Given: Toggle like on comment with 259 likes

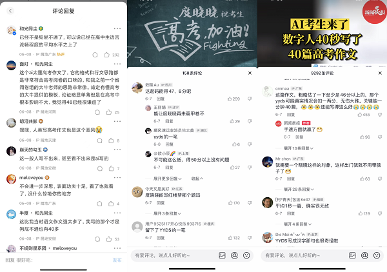Looking at the screenshot, I should (230, 99).
